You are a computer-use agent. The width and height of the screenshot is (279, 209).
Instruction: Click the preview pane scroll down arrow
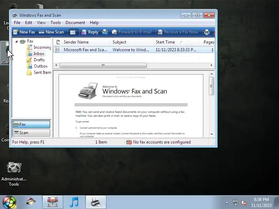(x=212, y=134)
